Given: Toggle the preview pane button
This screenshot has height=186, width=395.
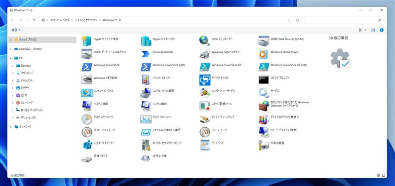Looking at the screenshot, I should [x=373, y=30].
